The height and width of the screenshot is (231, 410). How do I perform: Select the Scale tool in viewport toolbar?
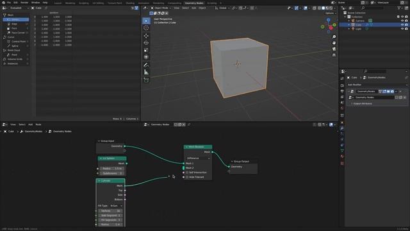pos(146,50)
